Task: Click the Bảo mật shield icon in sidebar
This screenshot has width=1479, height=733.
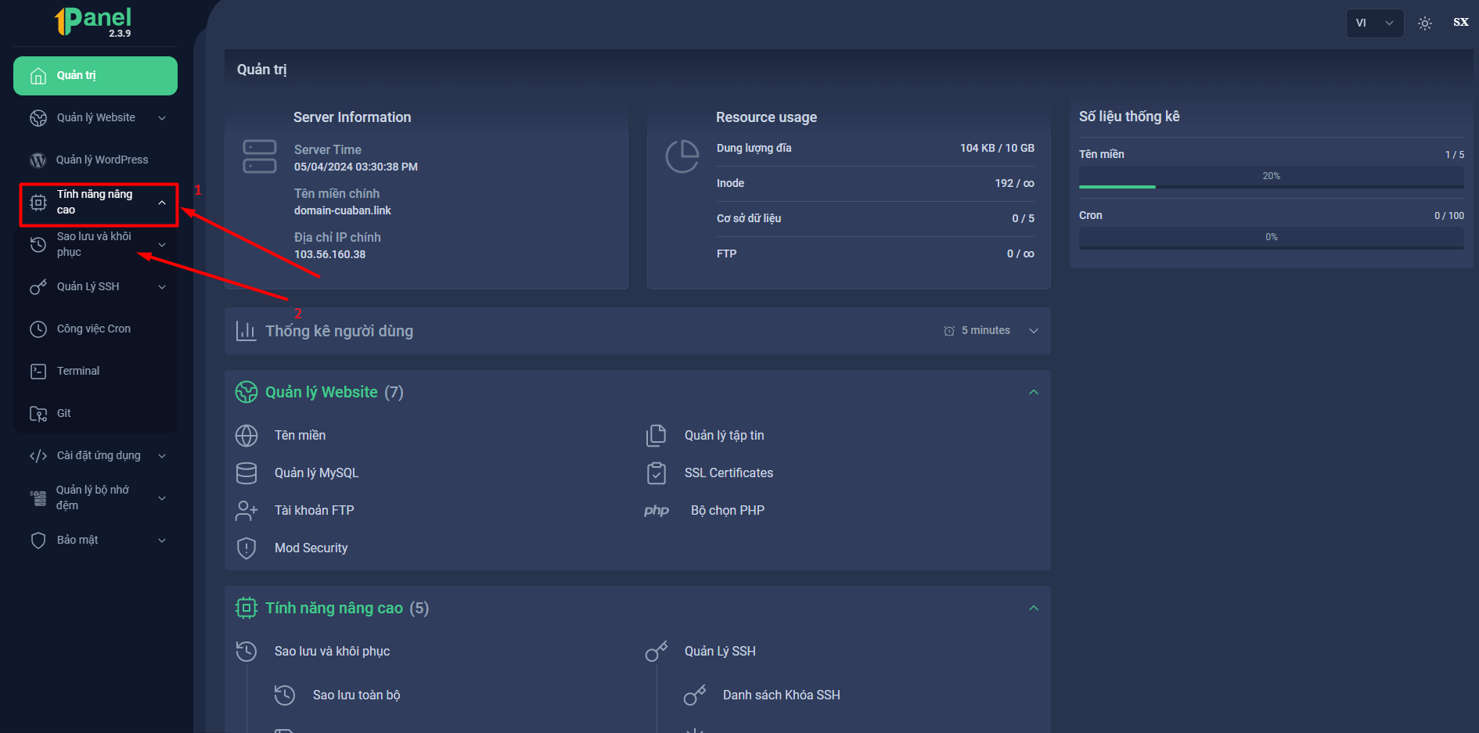Action: tap(38, 541)
